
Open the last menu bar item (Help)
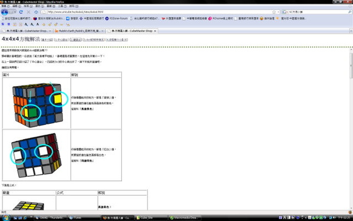tap(74, 6)
